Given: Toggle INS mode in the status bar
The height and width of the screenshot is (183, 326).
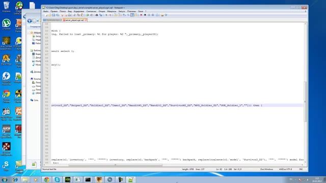Looking at the screenshot, I should click(301, 169).
